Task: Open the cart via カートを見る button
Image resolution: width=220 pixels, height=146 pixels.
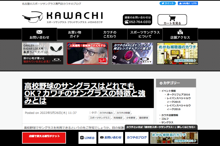Action: coord(172,20)
